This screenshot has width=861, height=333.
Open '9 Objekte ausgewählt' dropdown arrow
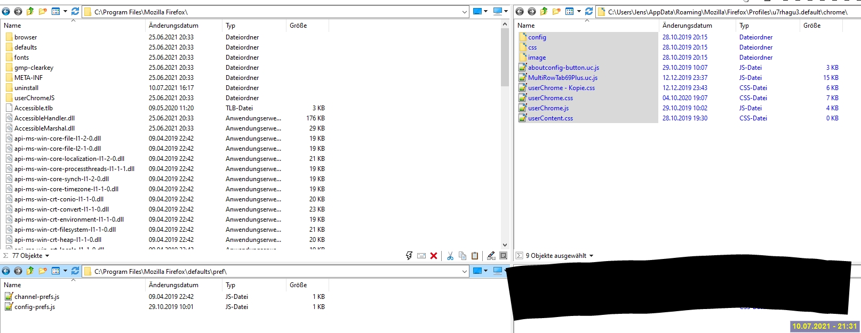[591, 256]
